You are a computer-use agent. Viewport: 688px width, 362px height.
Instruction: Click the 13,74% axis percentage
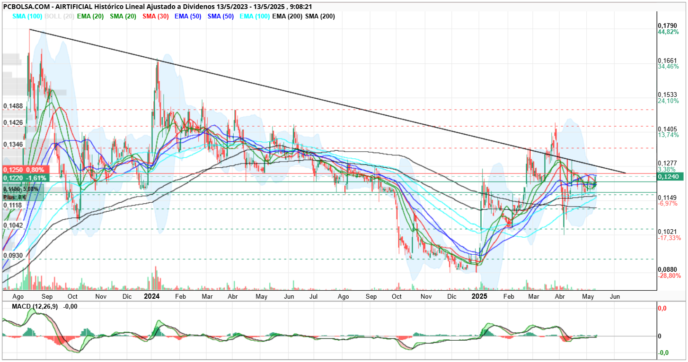(669, 135)
